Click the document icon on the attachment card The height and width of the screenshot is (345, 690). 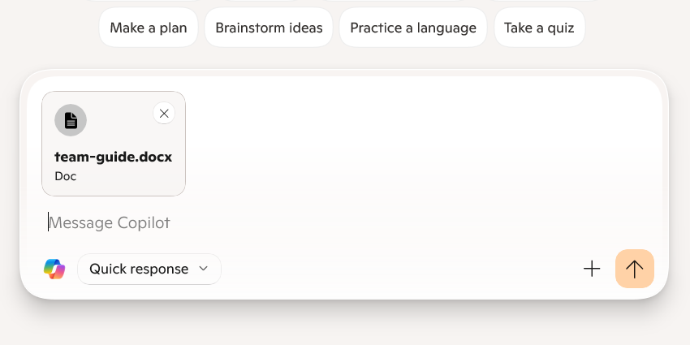pos(71,121)
